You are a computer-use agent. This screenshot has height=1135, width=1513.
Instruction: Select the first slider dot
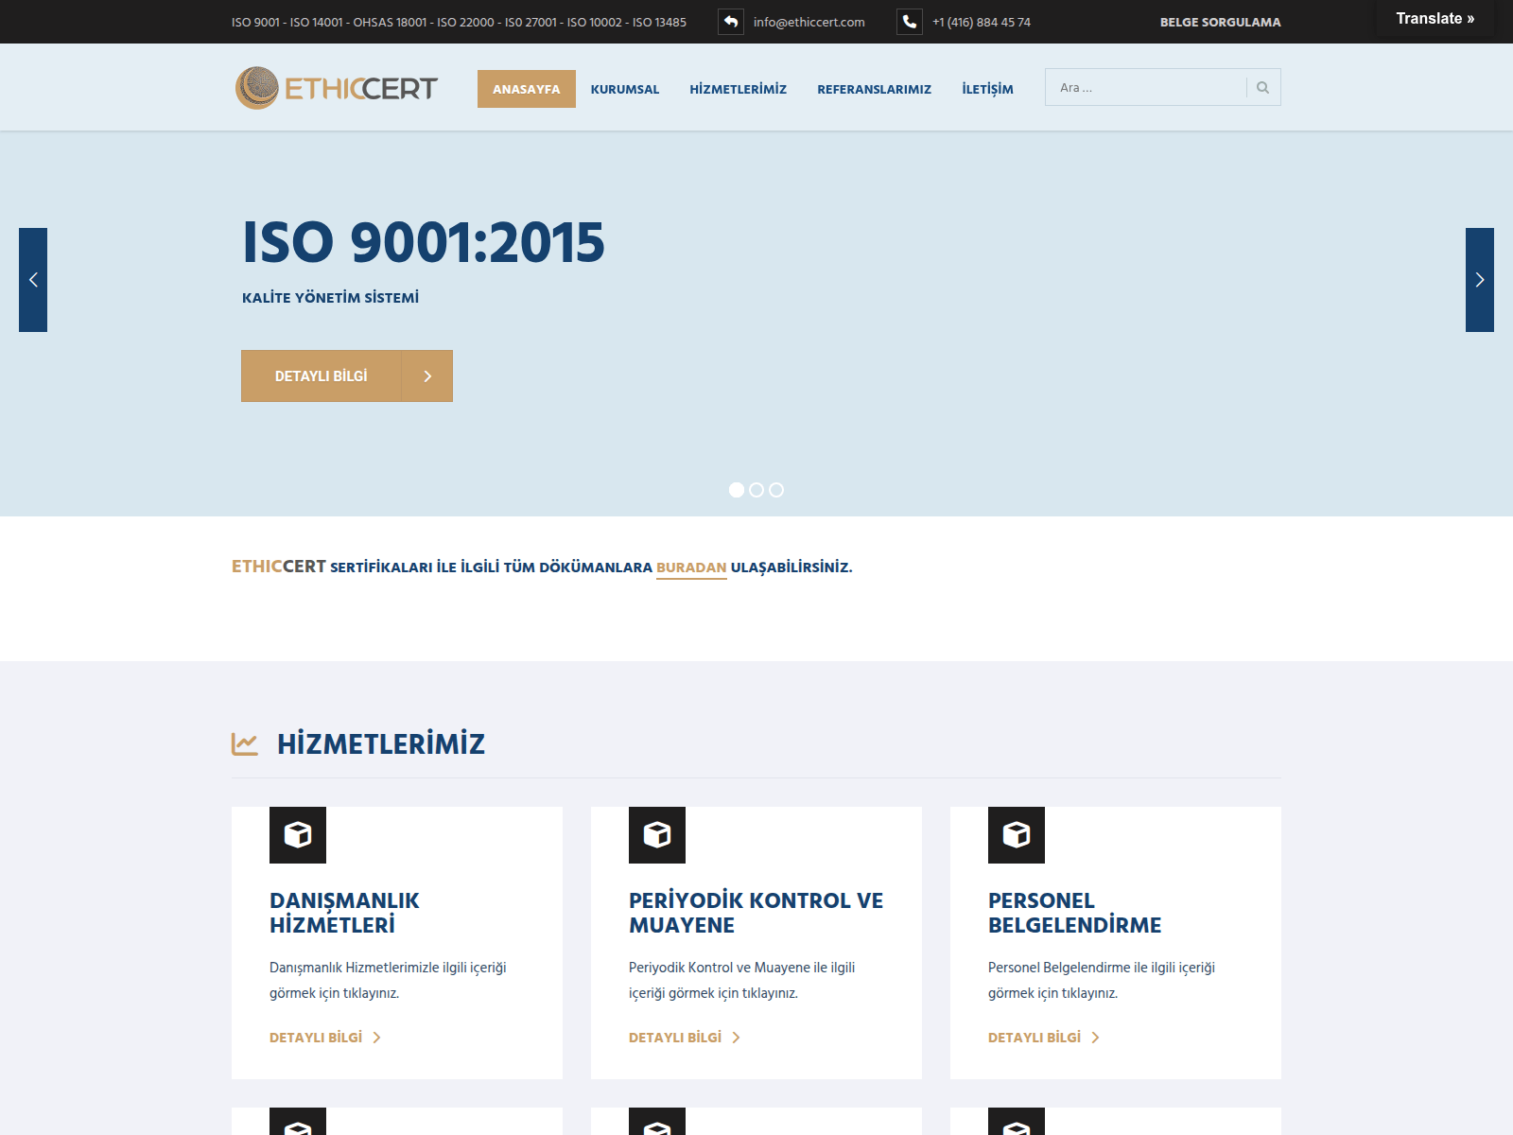click(737, 490)
